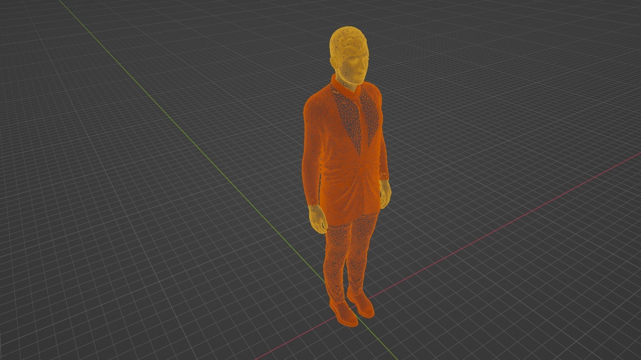Screen dimensions: 641x360
Task: Click the higher yellow hand on the right
Action: point(385,193)
